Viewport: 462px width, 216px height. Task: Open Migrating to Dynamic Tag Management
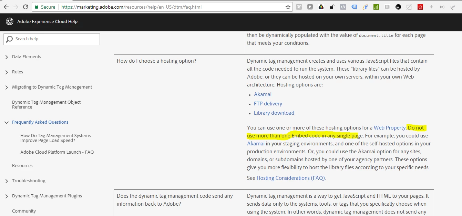[52, 87]
